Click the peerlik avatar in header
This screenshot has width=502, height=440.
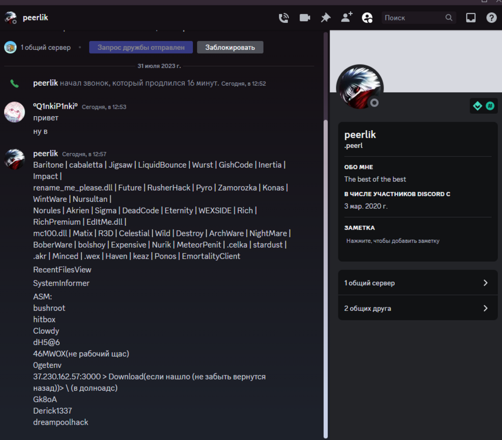pyautogui.click(x=11, y=18)
